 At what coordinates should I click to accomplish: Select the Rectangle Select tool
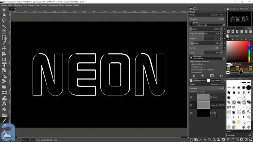tap(4, 10)
